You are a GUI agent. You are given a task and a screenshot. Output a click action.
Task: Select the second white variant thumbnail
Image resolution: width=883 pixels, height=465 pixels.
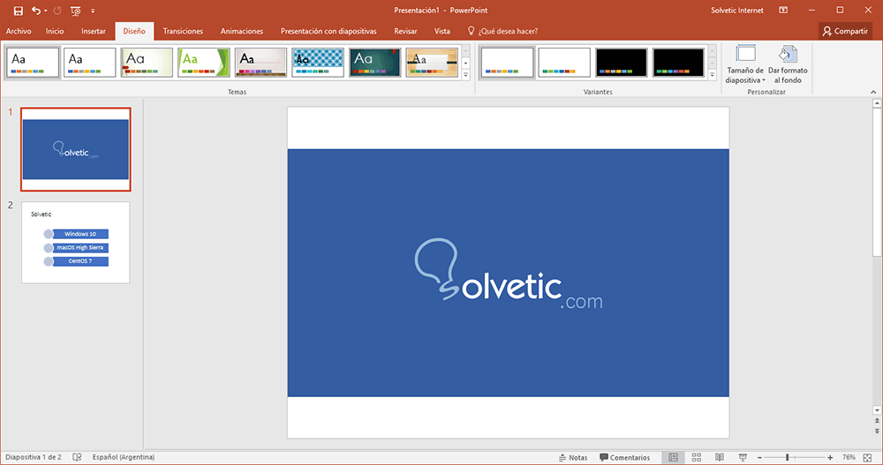coord(564,62)
